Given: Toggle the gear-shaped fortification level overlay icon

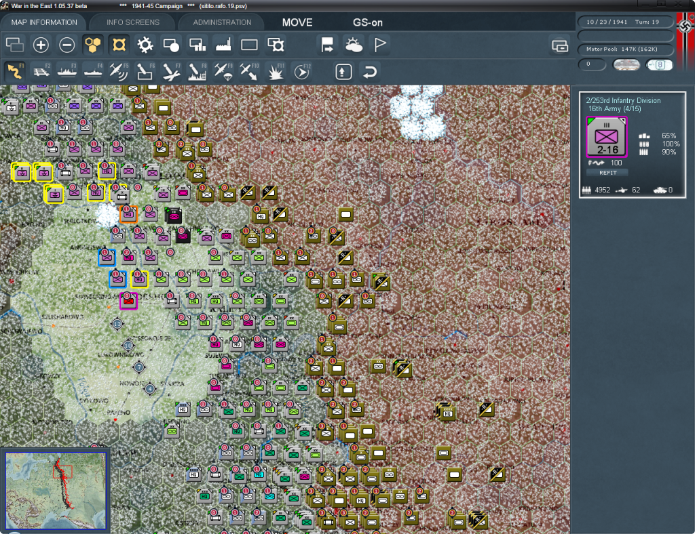Looking at the screenshot, I should 145,45.
